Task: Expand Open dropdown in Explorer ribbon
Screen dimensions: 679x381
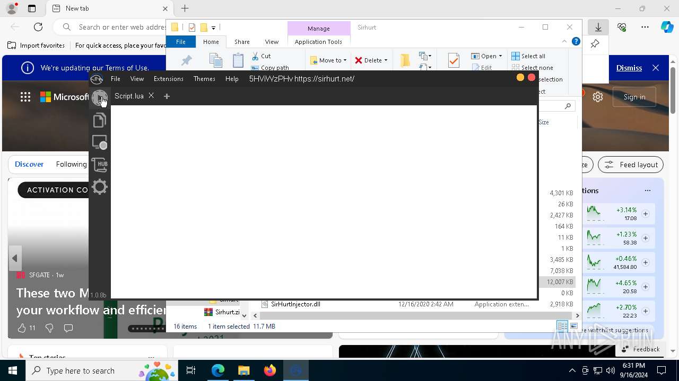Action: pyautogui.click(x=500, y=56)
